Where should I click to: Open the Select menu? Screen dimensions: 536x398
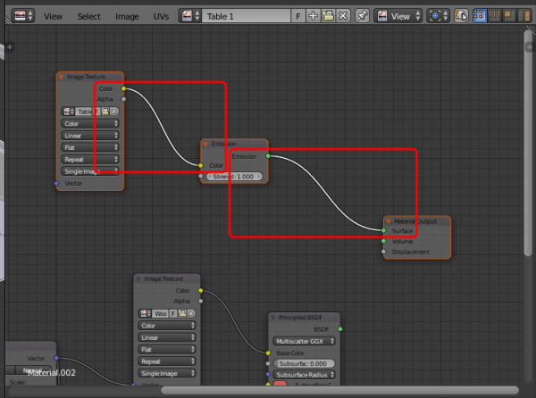tap(88, 16)
